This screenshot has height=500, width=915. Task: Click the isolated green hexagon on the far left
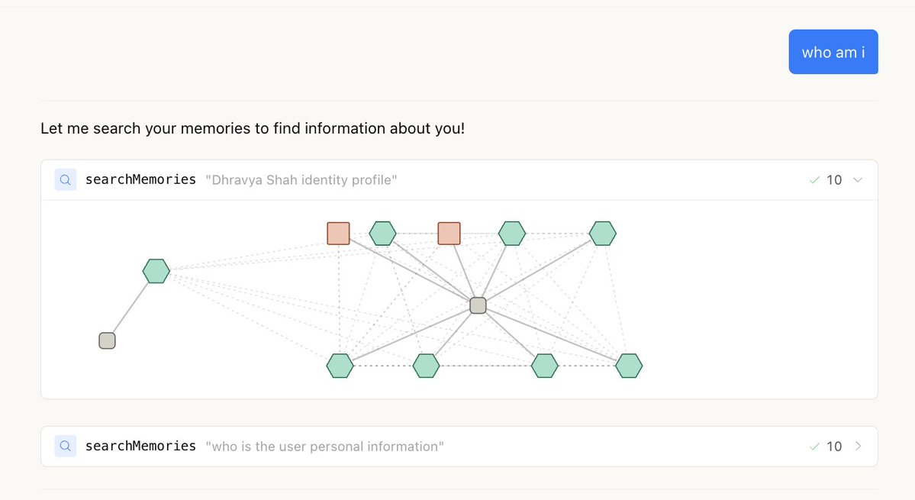(x=156, y=271)
